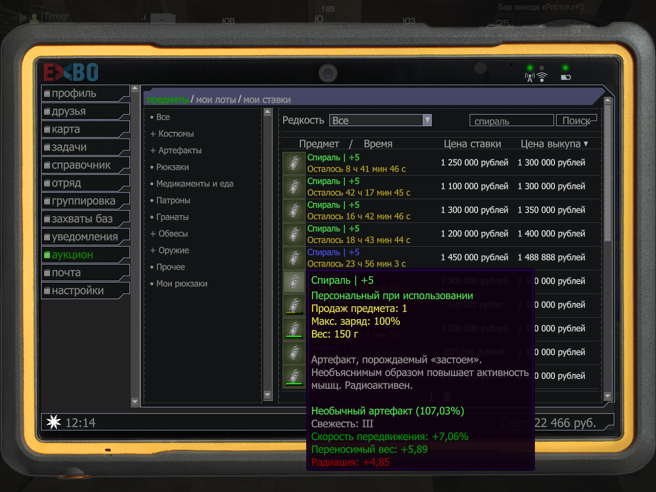This screenshot has height=492, width=656.
Task: Click the EXBO logo
Action: click(x=70, y=72)
